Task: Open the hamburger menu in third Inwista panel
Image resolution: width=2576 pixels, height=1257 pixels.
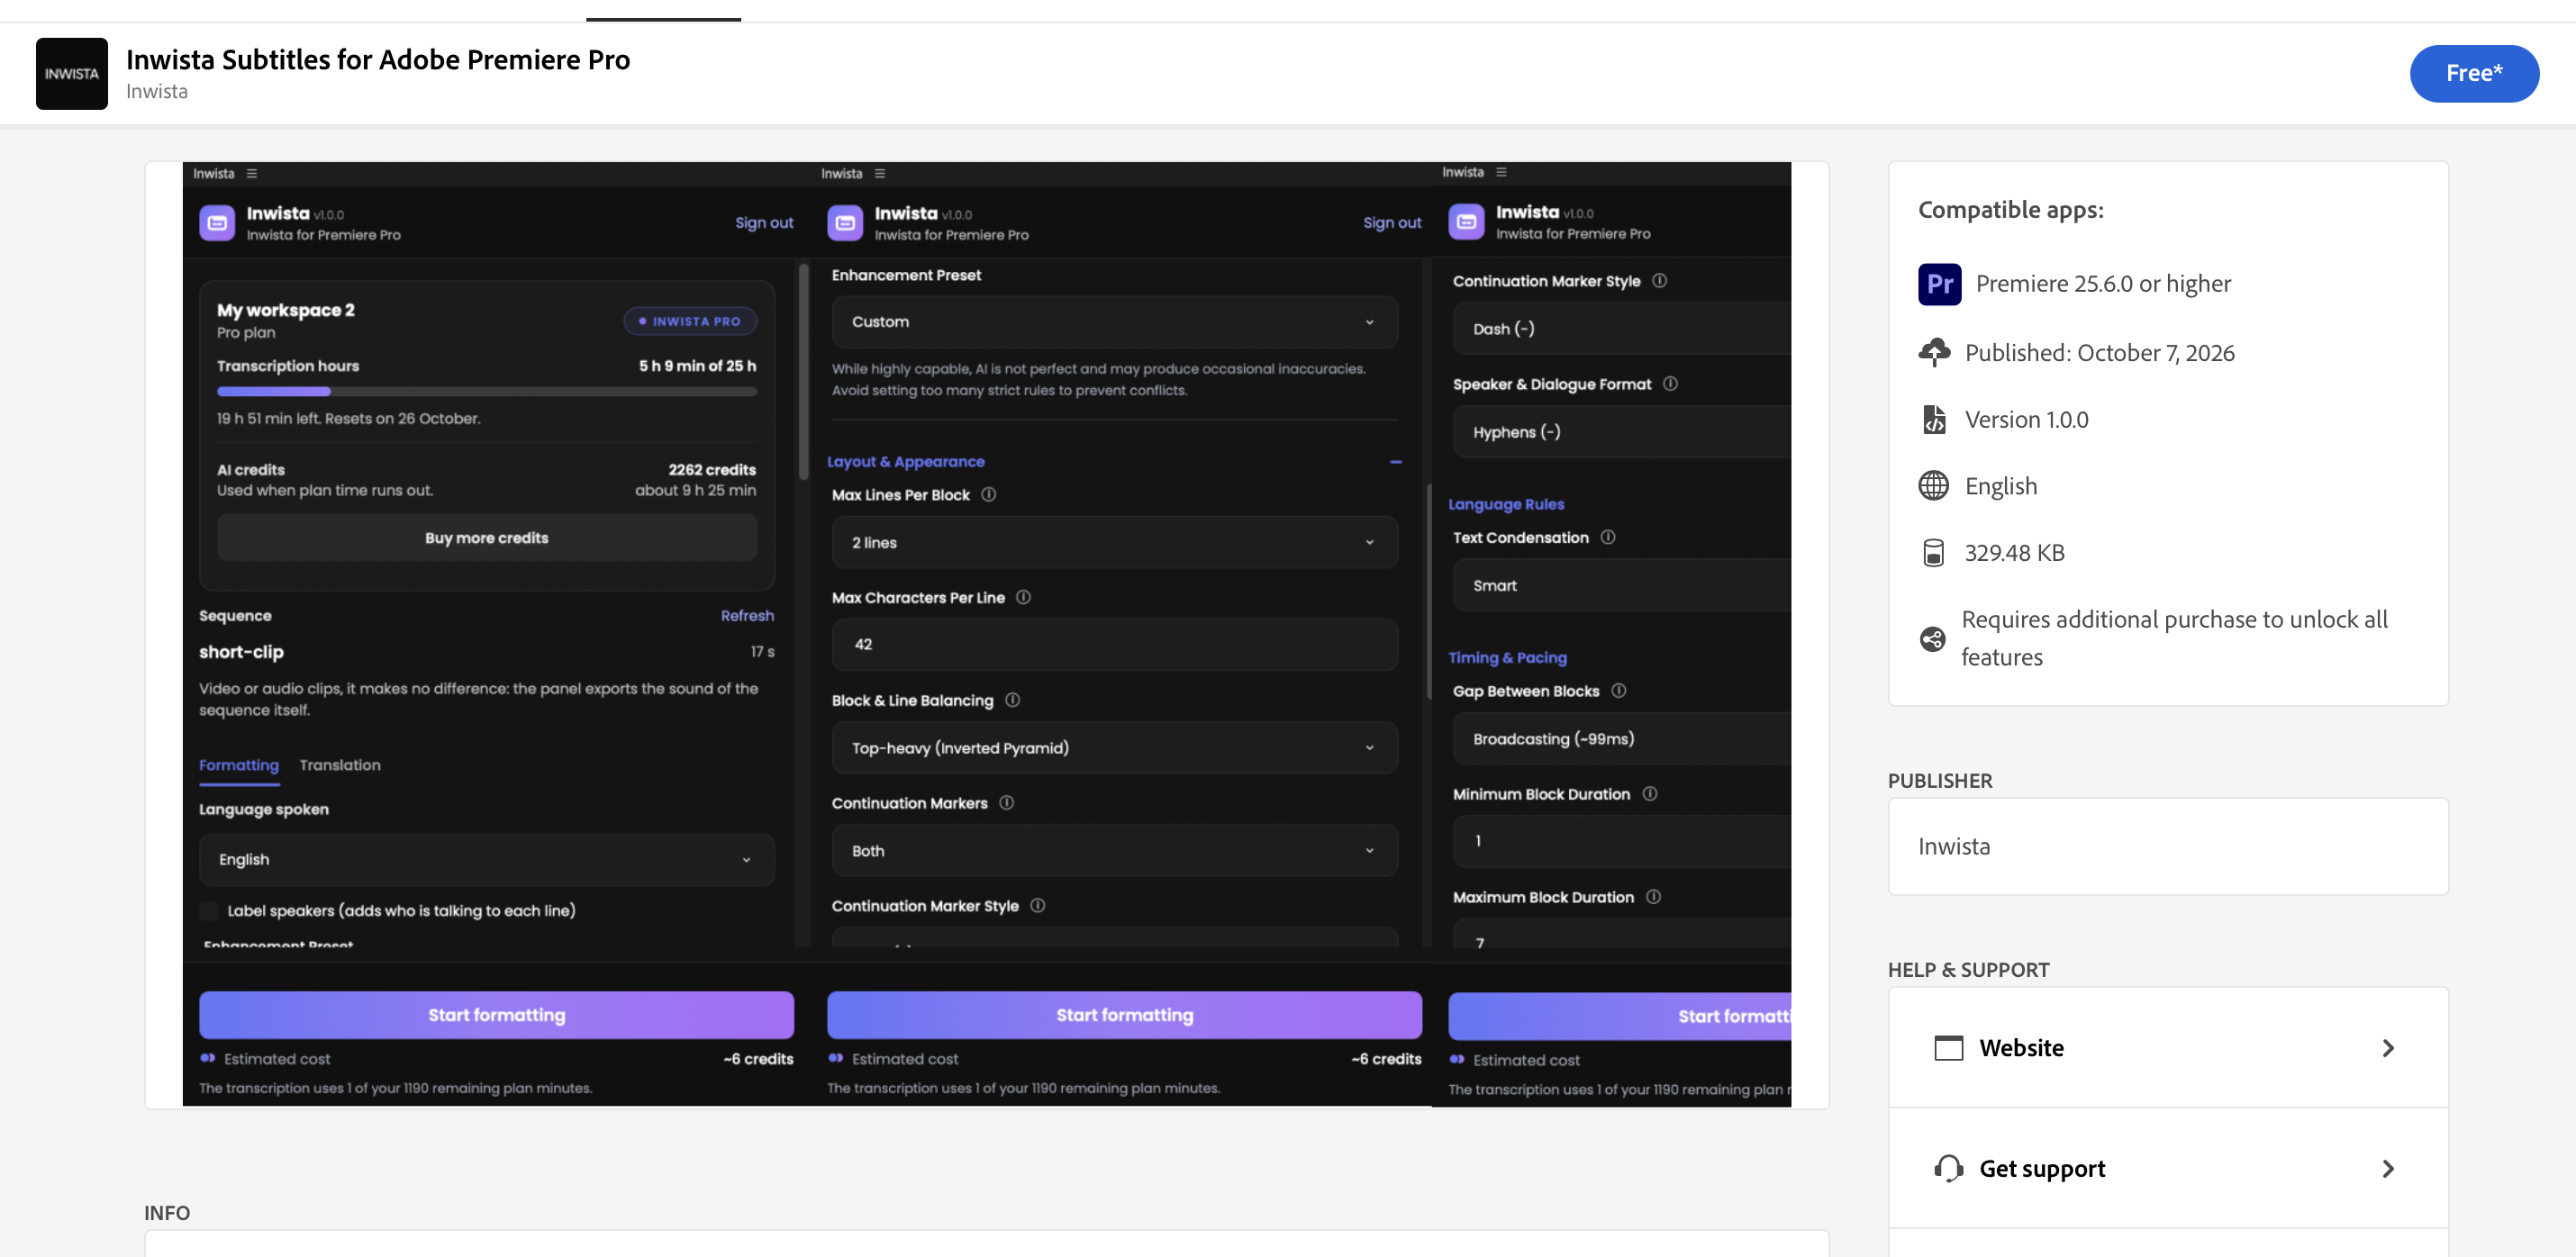Action: pyautogui.click(x=1501, y=172)
